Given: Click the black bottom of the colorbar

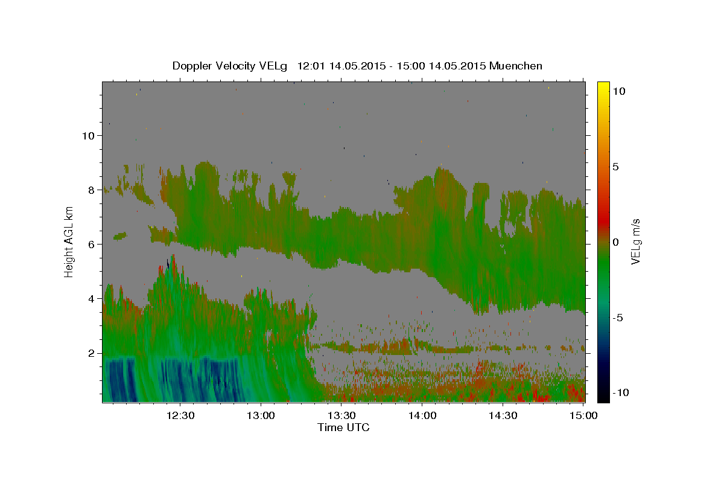Looking at the screenshot, I should (603, 396).
